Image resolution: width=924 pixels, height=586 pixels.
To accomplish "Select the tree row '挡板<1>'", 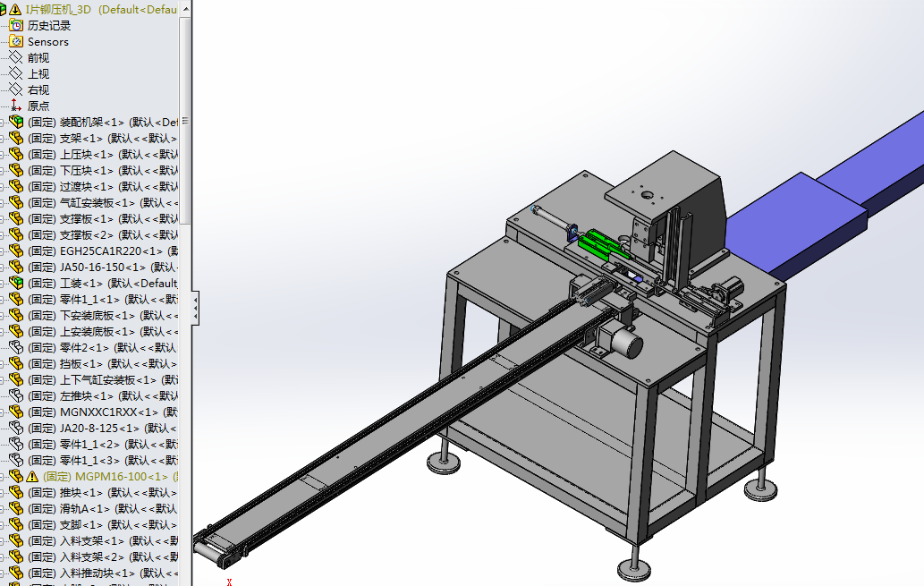I will (89, 364).
